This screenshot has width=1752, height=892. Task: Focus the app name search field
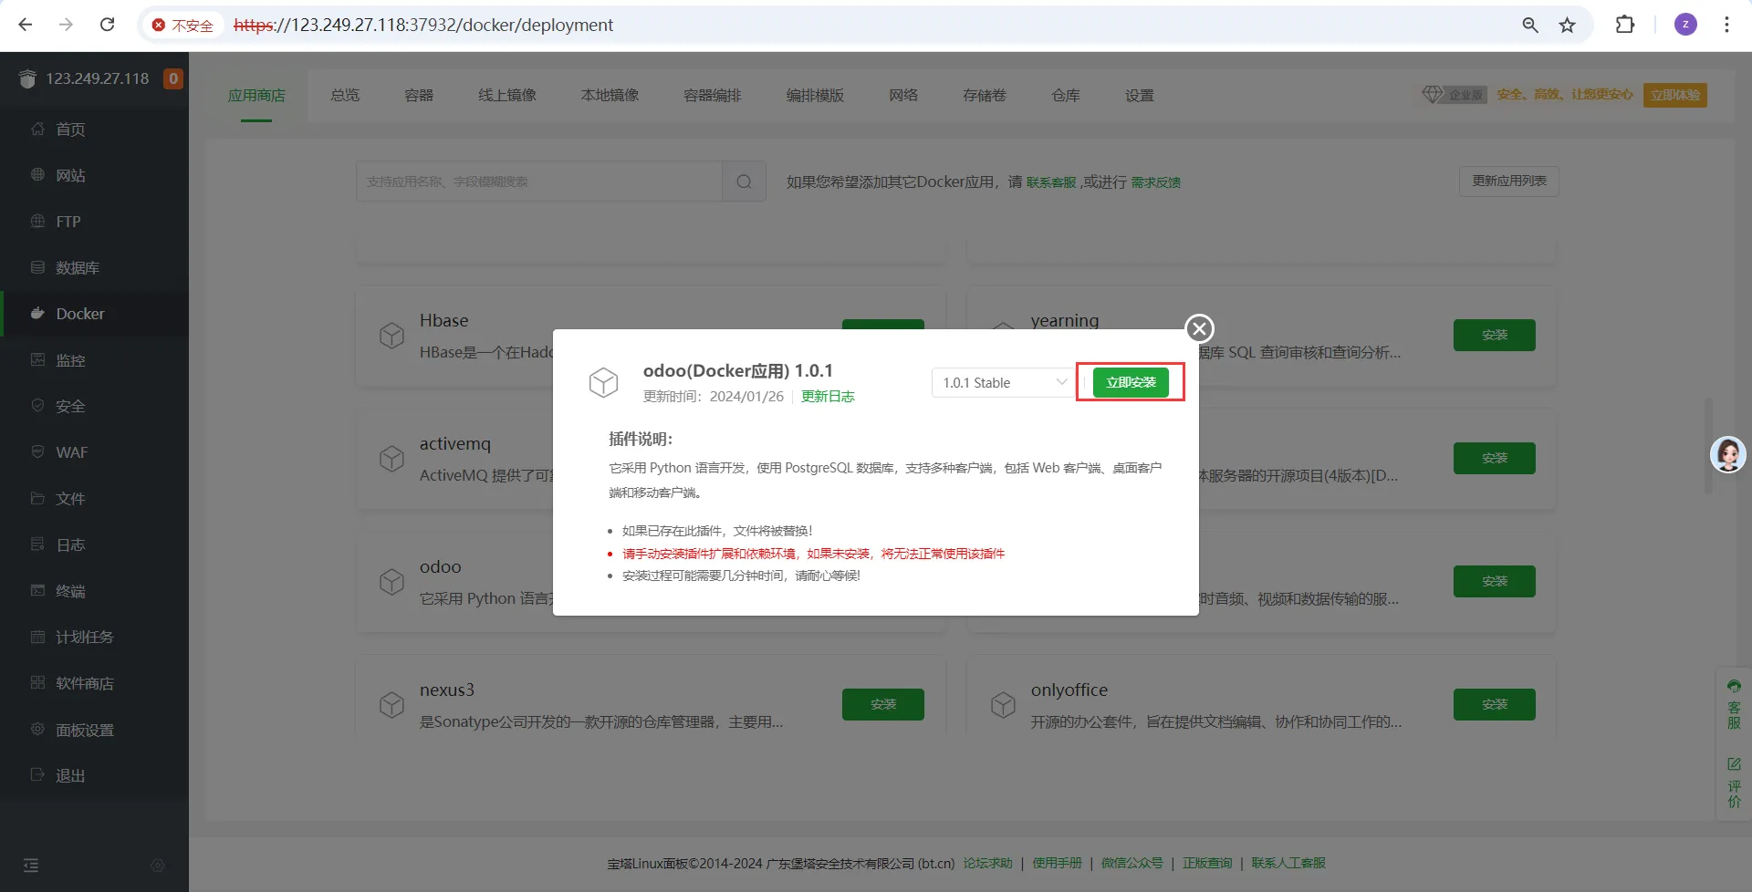pyautogui.click(x=539, y=182)
